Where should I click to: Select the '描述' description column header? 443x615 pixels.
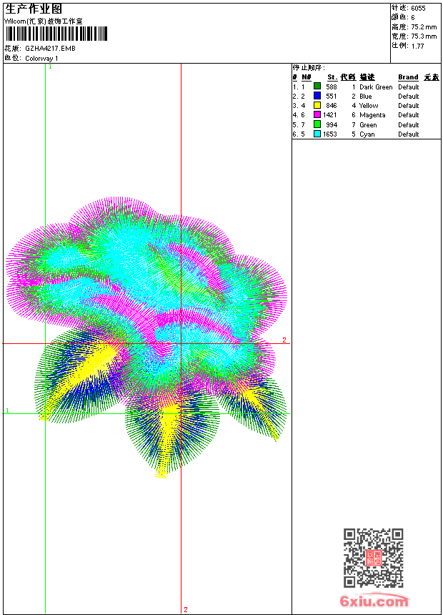(x=367, y=77)
